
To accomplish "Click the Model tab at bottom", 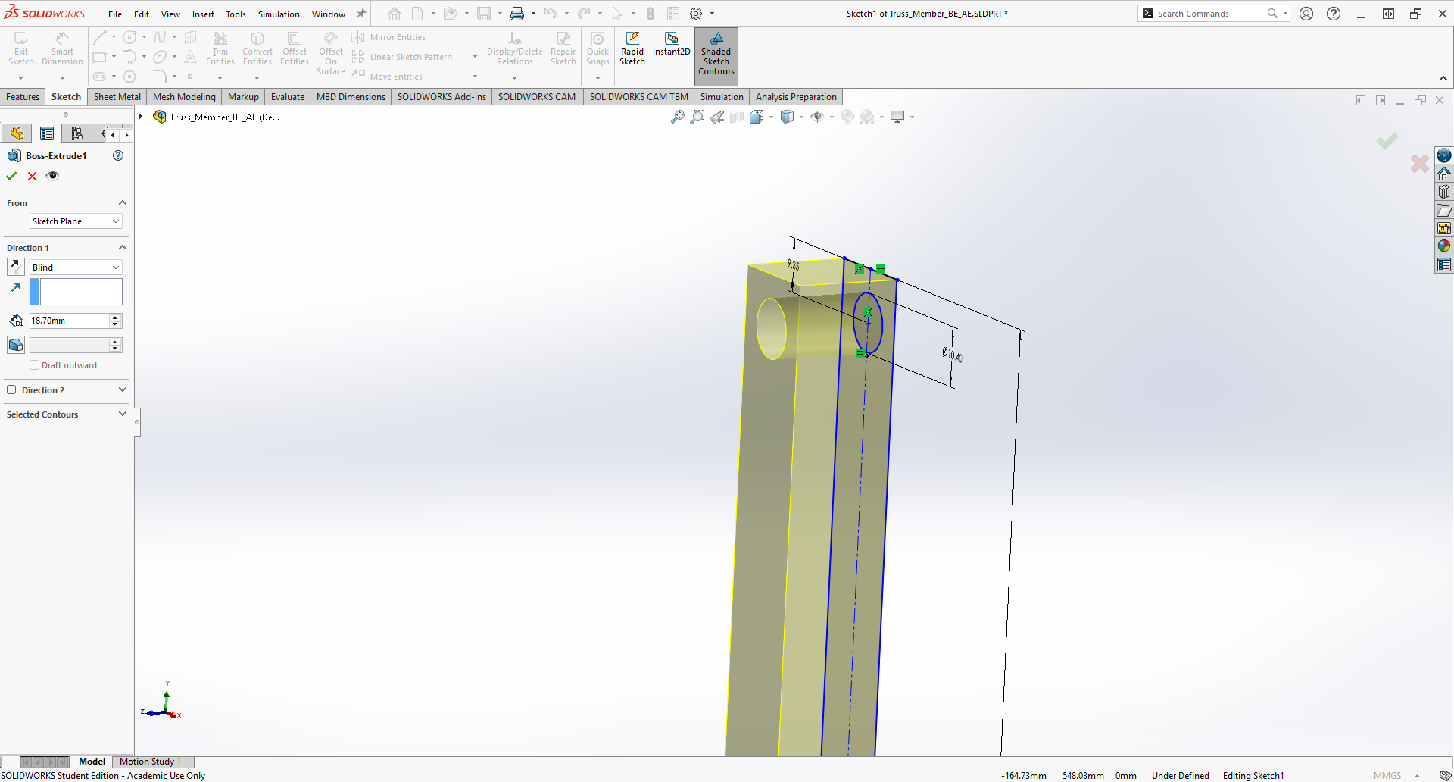I will [92, 762].
